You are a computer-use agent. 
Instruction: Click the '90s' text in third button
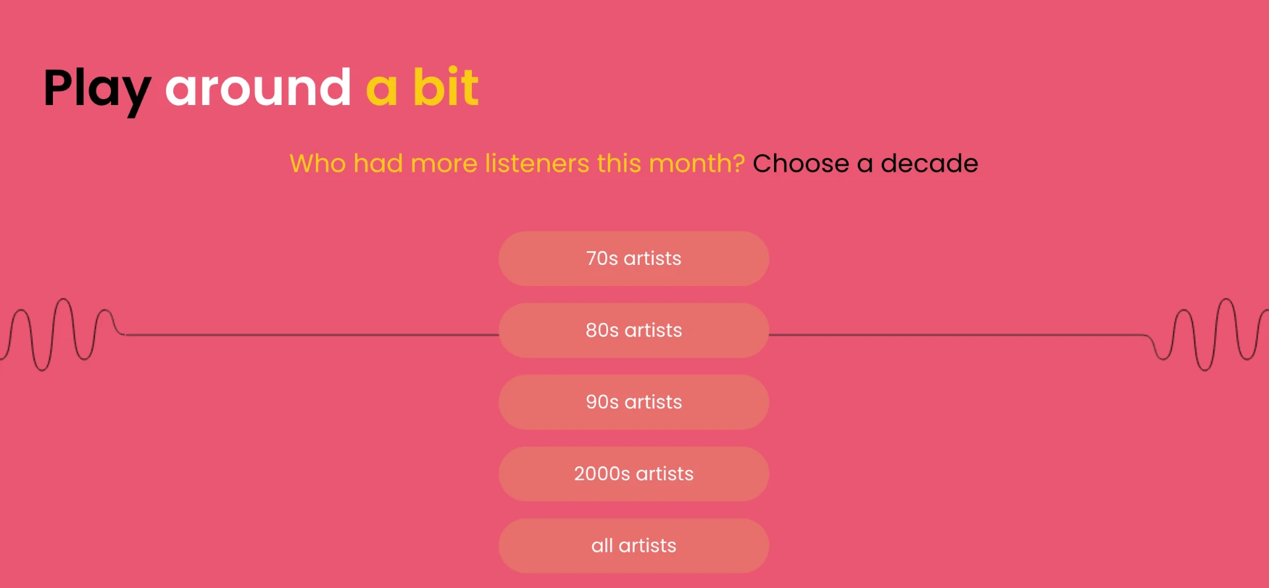[x=602, y=402]
